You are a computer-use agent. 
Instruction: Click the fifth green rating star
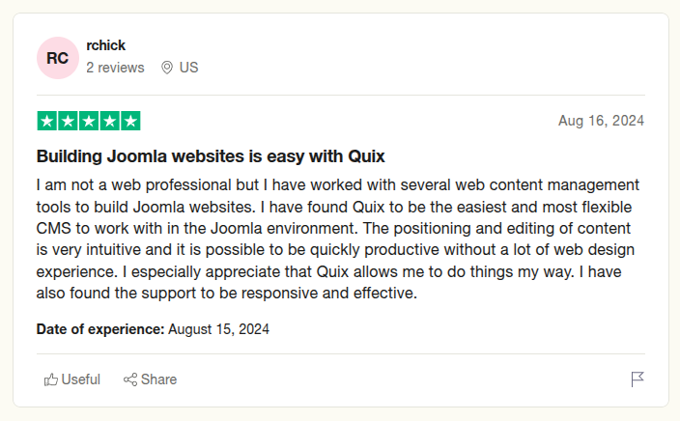tap(130, 121)
